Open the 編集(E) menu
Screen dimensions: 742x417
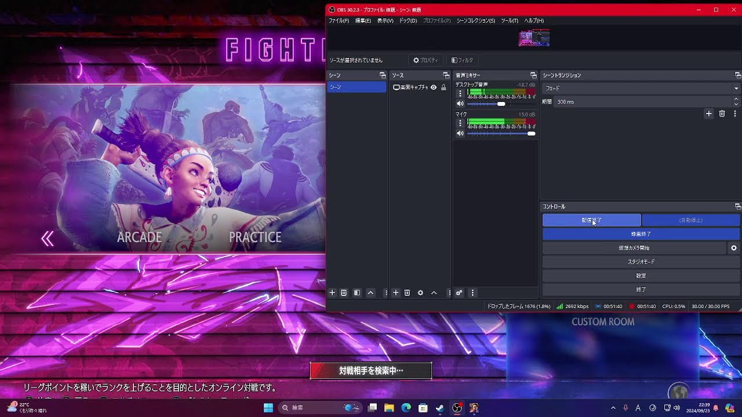coord(363,21)
